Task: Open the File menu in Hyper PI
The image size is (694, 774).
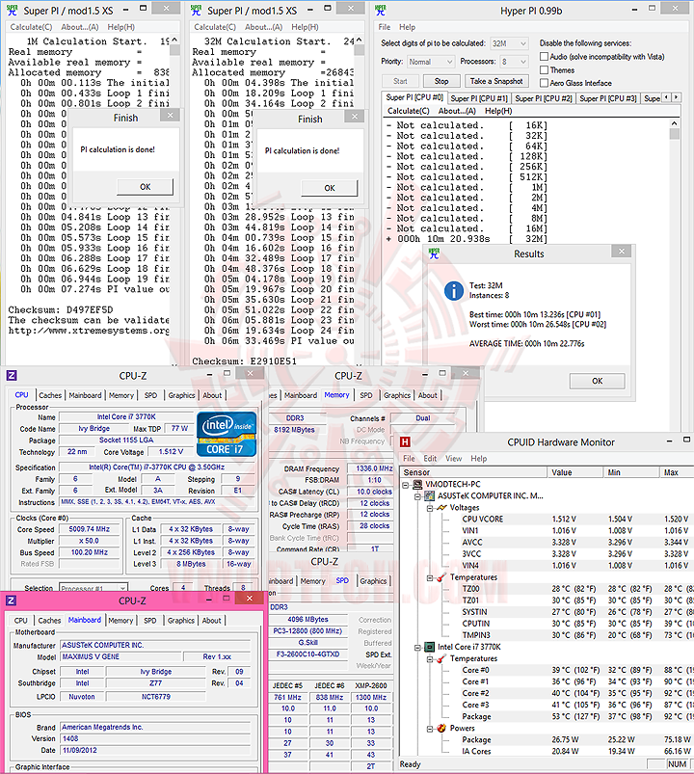Action: click(385, 27)
